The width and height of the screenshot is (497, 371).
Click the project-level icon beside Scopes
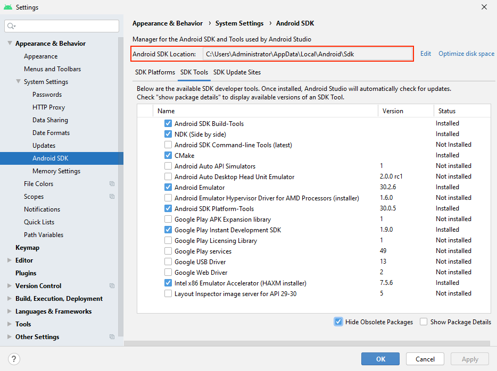click(112, 196)
